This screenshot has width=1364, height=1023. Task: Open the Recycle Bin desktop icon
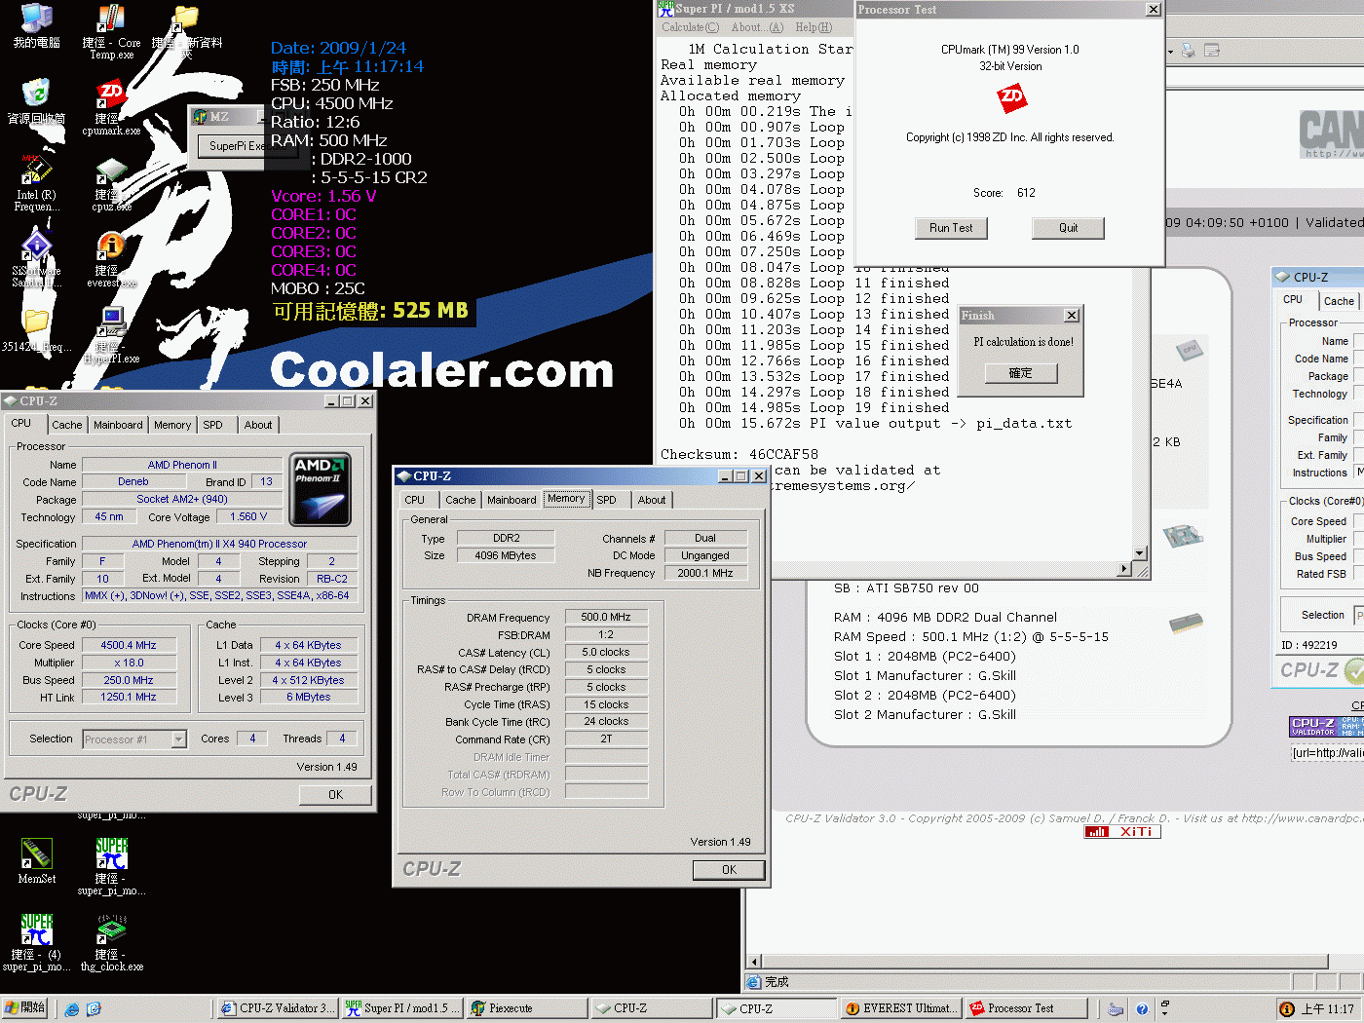[x=36, y=95]
